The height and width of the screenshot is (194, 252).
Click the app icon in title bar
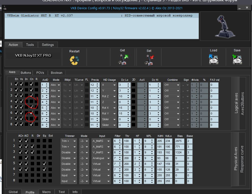[x=5, y=8]
